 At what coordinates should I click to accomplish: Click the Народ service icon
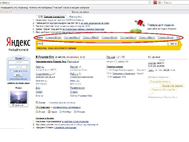49,112
